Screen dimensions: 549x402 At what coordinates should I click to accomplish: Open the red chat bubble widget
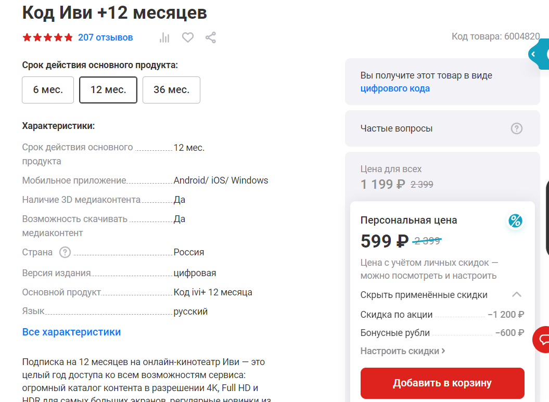543,340
